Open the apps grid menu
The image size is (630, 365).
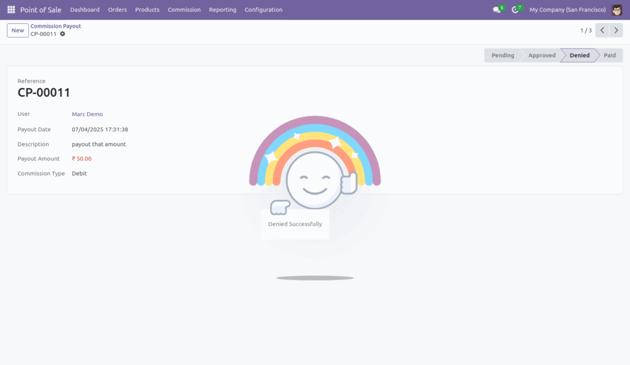point(10,9)
